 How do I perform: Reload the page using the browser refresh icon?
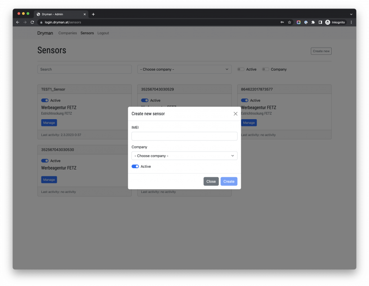(32, 22)
